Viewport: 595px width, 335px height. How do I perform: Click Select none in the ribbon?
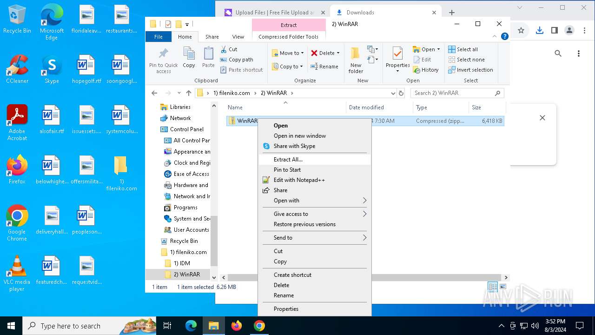click(x=466, y=60)
